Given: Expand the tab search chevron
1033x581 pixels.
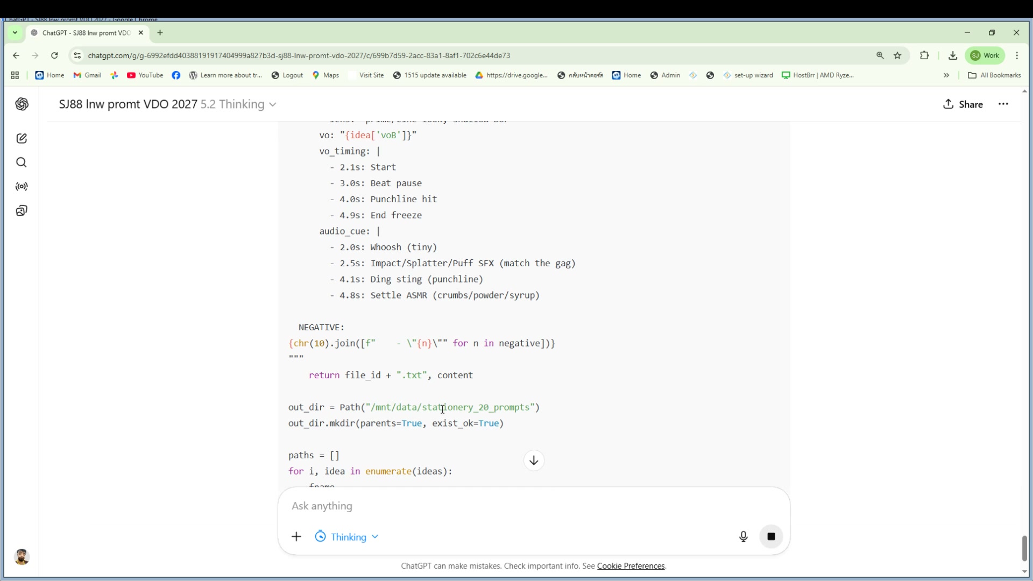Looking at the screenshot, I should 15,33.
